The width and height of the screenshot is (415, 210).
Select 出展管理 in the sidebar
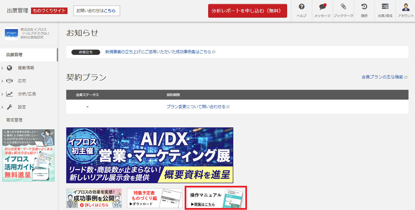14,55
